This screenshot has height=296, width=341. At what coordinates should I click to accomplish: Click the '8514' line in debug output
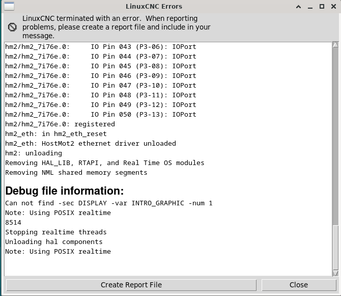(13, 223)
